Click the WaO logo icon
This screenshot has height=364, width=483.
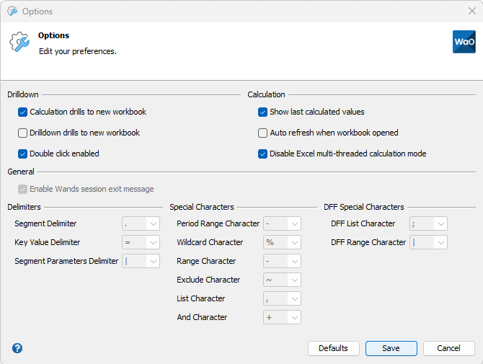tap(464, 42)
